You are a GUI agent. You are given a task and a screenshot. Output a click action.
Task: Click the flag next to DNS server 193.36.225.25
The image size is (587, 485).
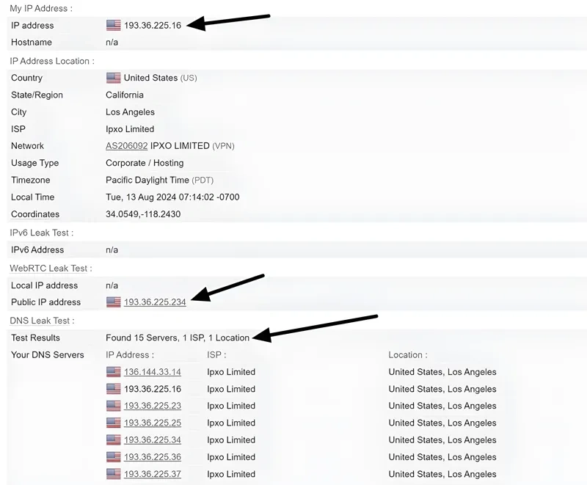(x=112, y=423)
